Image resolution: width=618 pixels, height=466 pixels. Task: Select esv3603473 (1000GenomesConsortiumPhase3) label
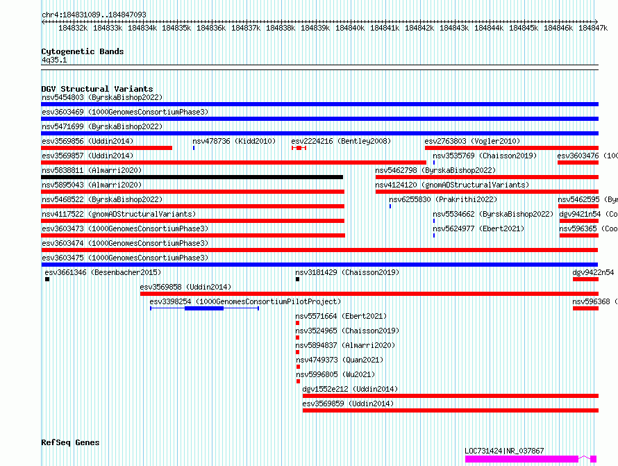(x=125, y=228)
